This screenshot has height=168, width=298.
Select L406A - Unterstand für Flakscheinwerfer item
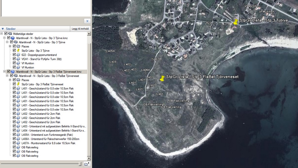point(50,139)
